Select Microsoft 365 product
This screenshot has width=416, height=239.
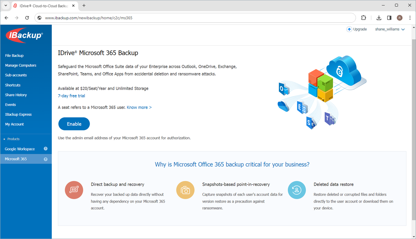pyautogui.click(x=16, y=159)
